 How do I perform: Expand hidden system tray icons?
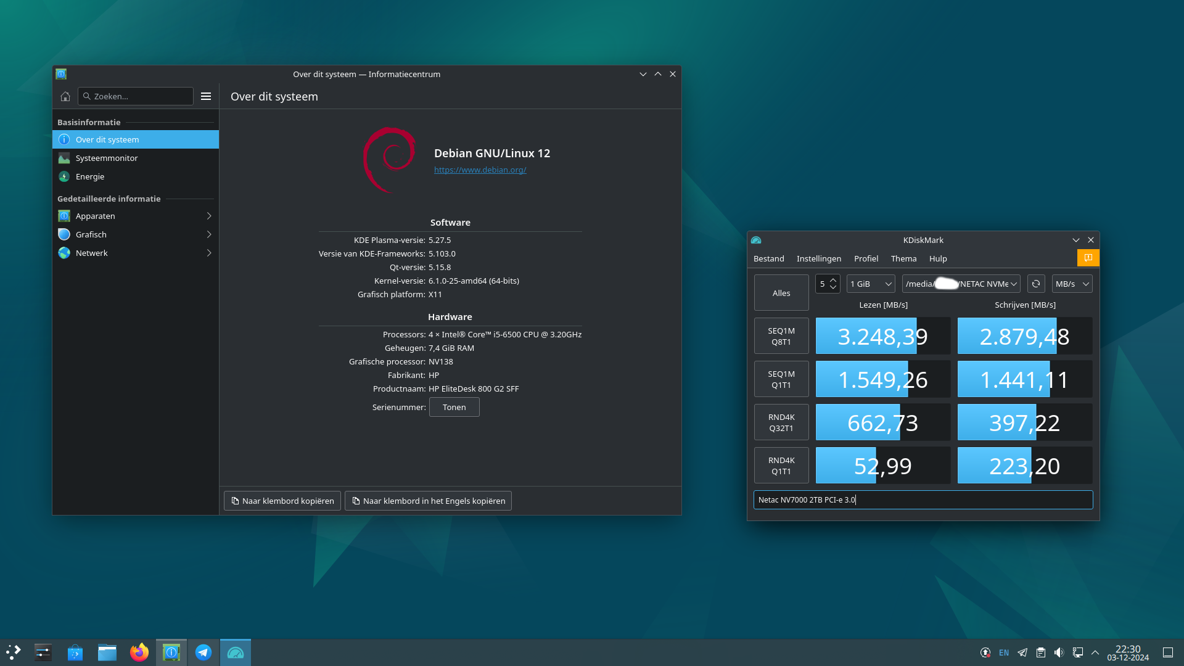coord(1095,652)
